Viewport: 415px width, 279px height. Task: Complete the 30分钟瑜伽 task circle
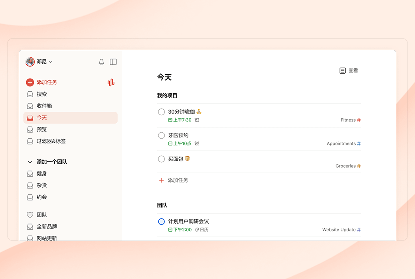pos(161,112)
